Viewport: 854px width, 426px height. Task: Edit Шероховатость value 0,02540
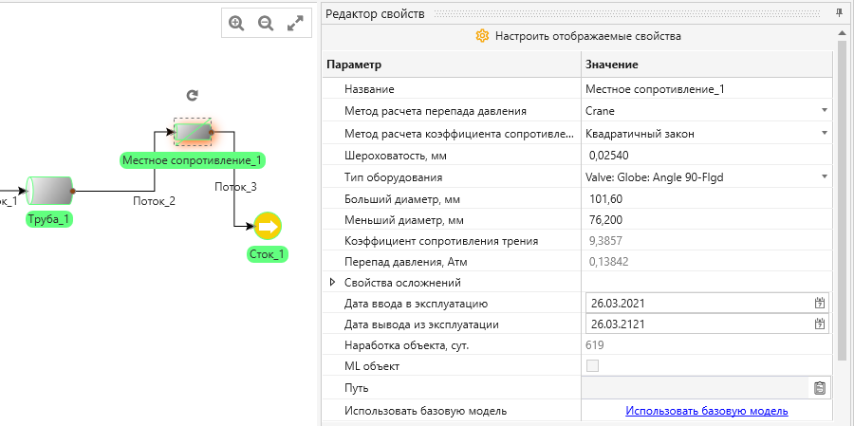(706, 156)
